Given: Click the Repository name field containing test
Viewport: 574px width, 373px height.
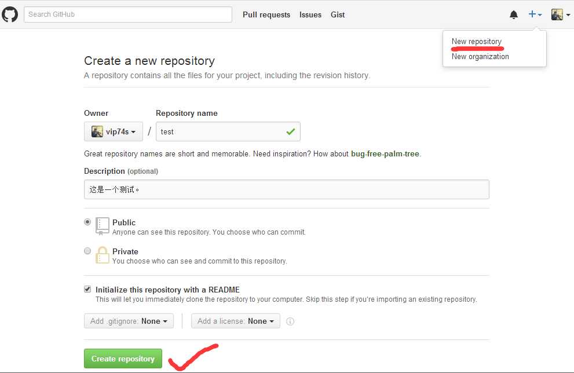Looking at the screenshot, I should click(228, 131).
